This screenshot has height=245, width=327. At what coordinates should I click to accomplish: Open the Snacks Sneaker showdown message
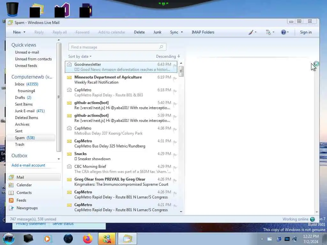[x=121, y=156]
